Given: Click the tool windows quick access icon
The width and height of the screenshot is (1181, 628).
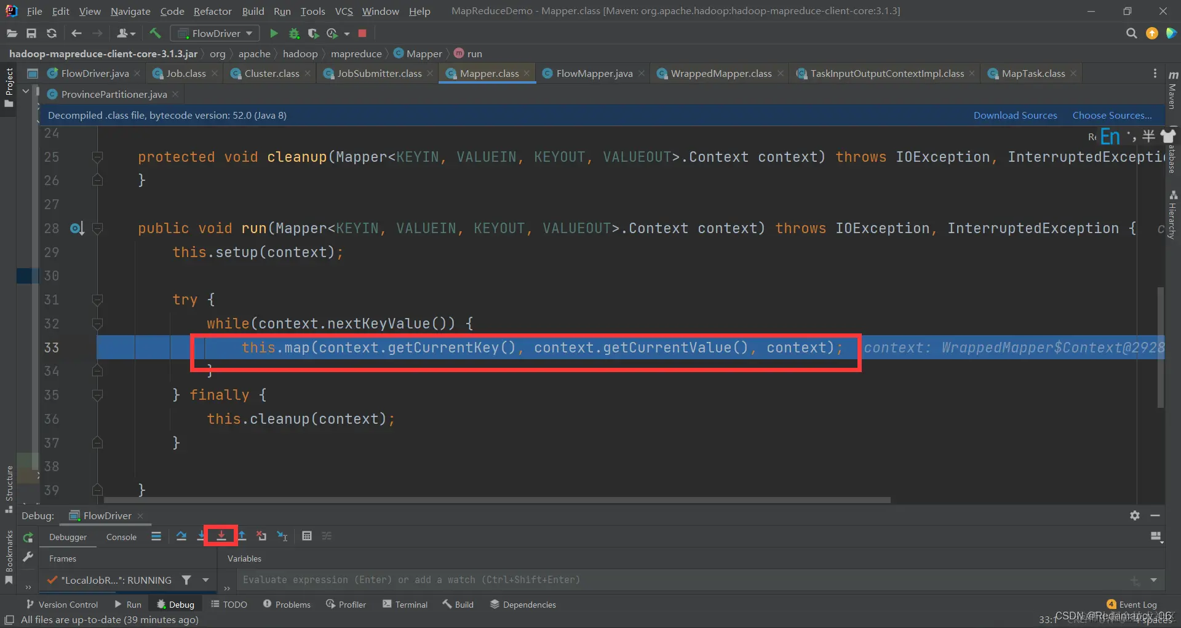Looking at the screenshot, I should (x=9, y=620).
